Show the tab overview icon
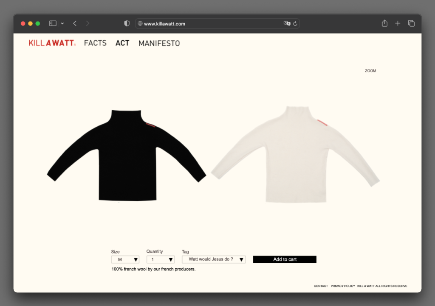 411,24
